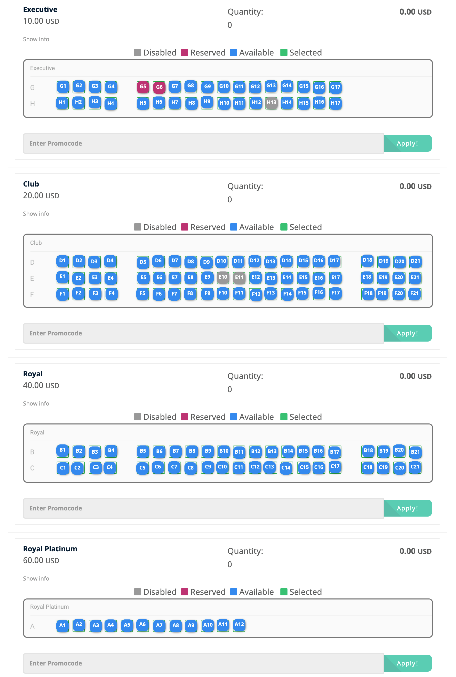Expand Show info under Royal
This screenshot has width=456, height=677.
click(x=36, y=404)
